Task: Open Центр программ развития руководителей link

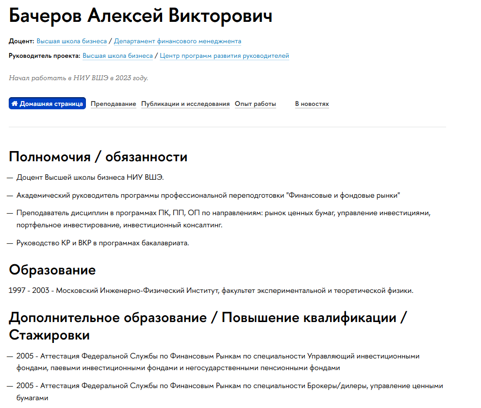Action: click(224, 56)
